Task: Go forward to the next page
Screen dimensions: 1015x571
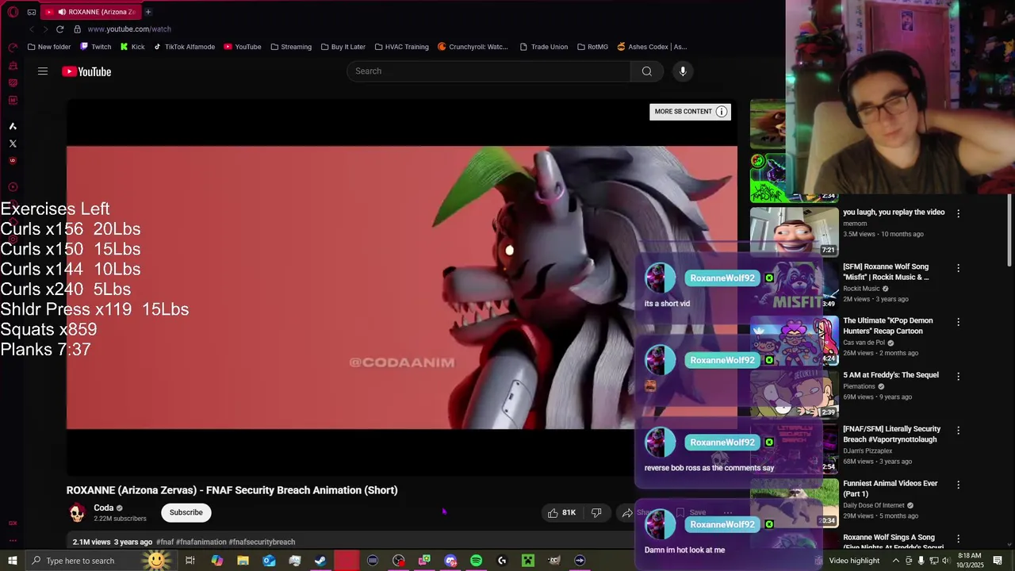Action: pyautogui.click(x=45, y=29)
